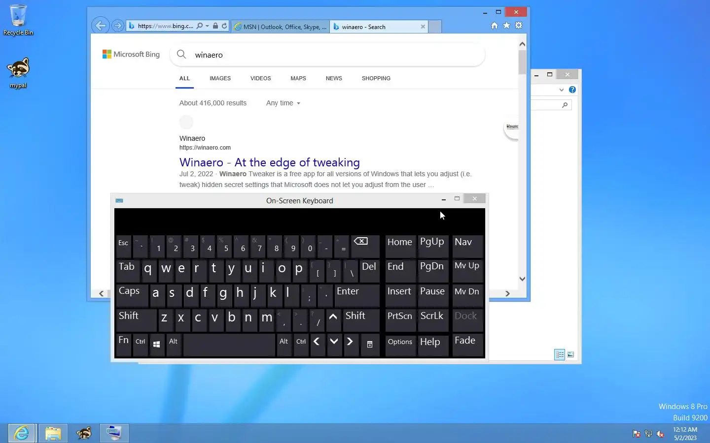Select the mypal desktop icon
710x443 pixels.
click(x=18, y=72)
